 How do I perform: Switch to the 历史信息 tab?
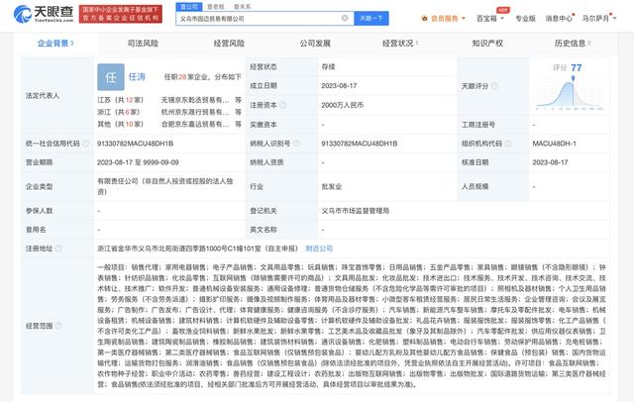(x=573, y=44)
